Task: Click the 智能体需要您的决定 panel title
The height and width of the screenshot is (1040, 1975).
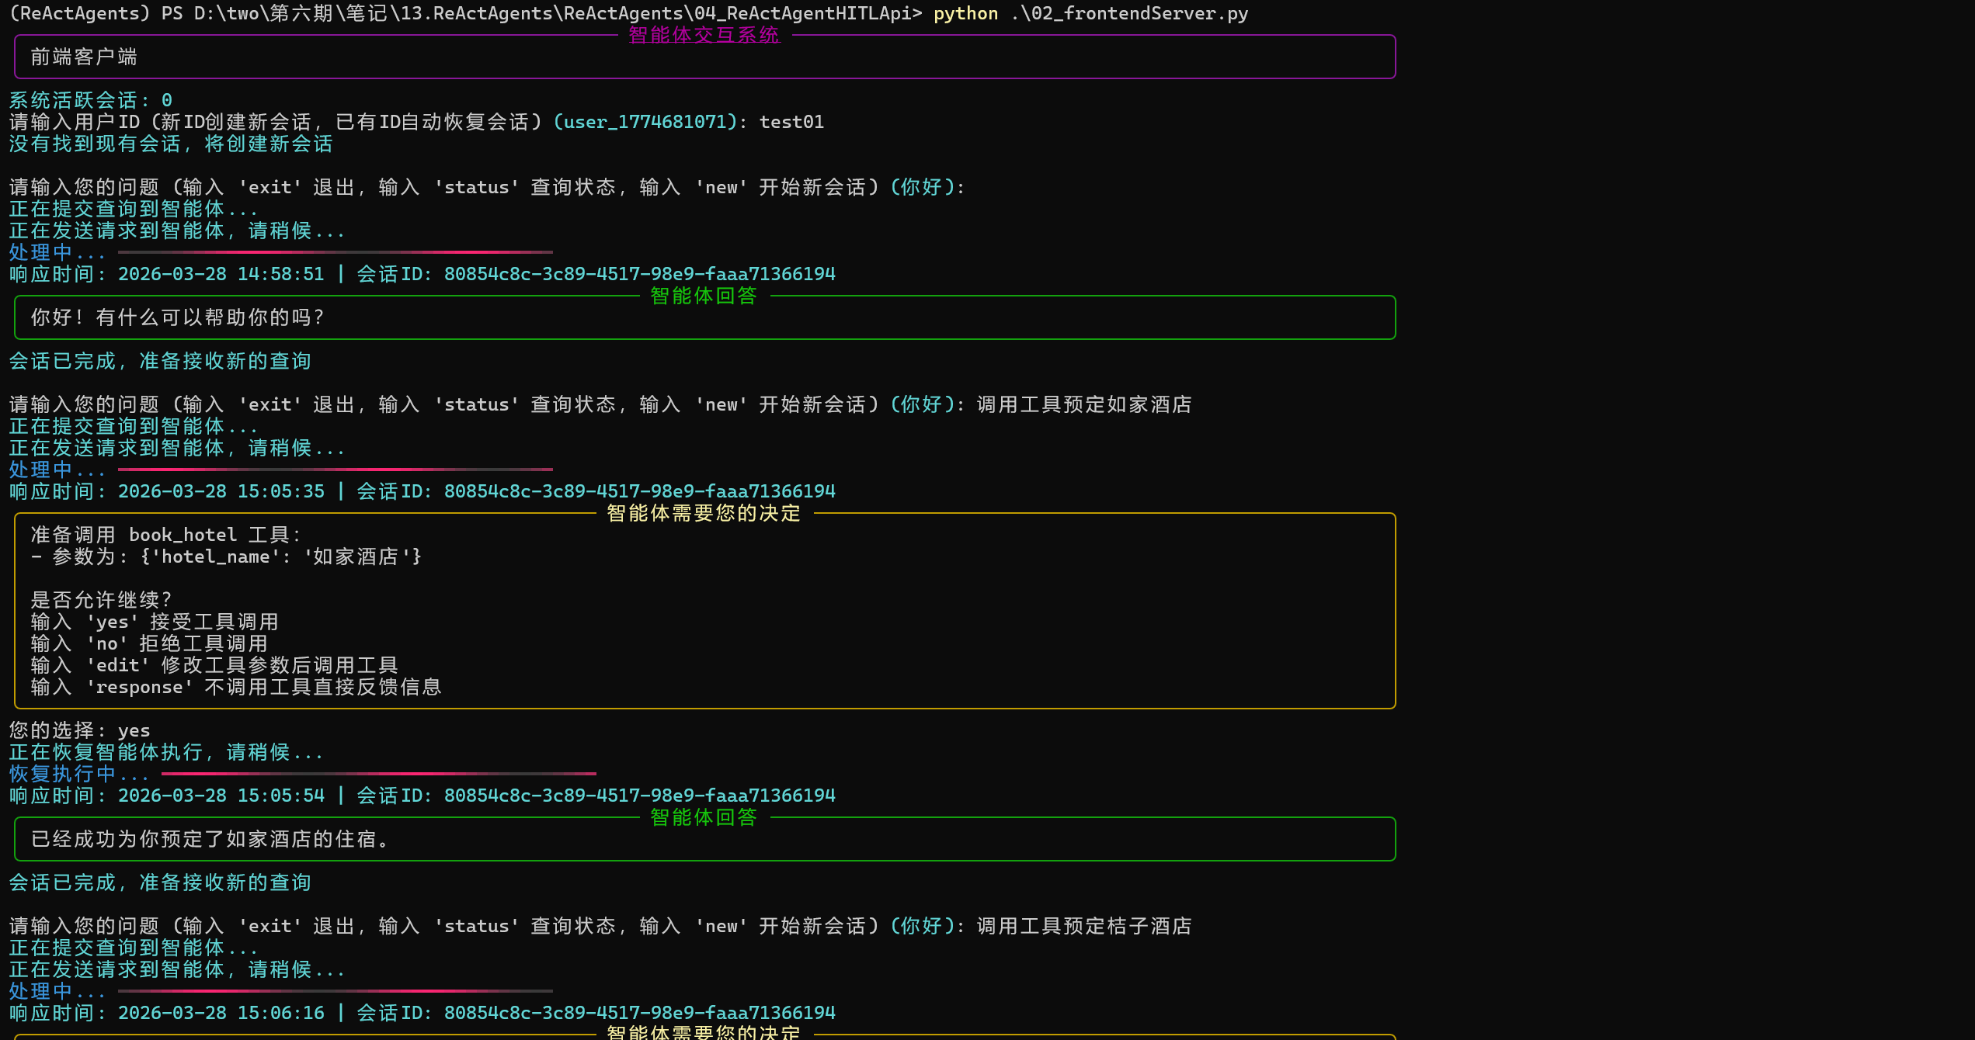Action: [704, 513]
